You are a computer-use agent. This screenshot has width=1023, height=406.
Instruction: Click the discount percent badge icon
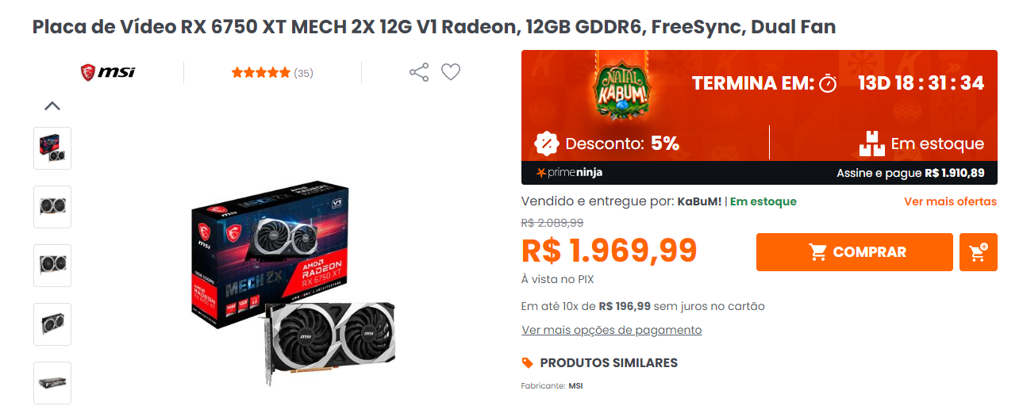[546, 144]
